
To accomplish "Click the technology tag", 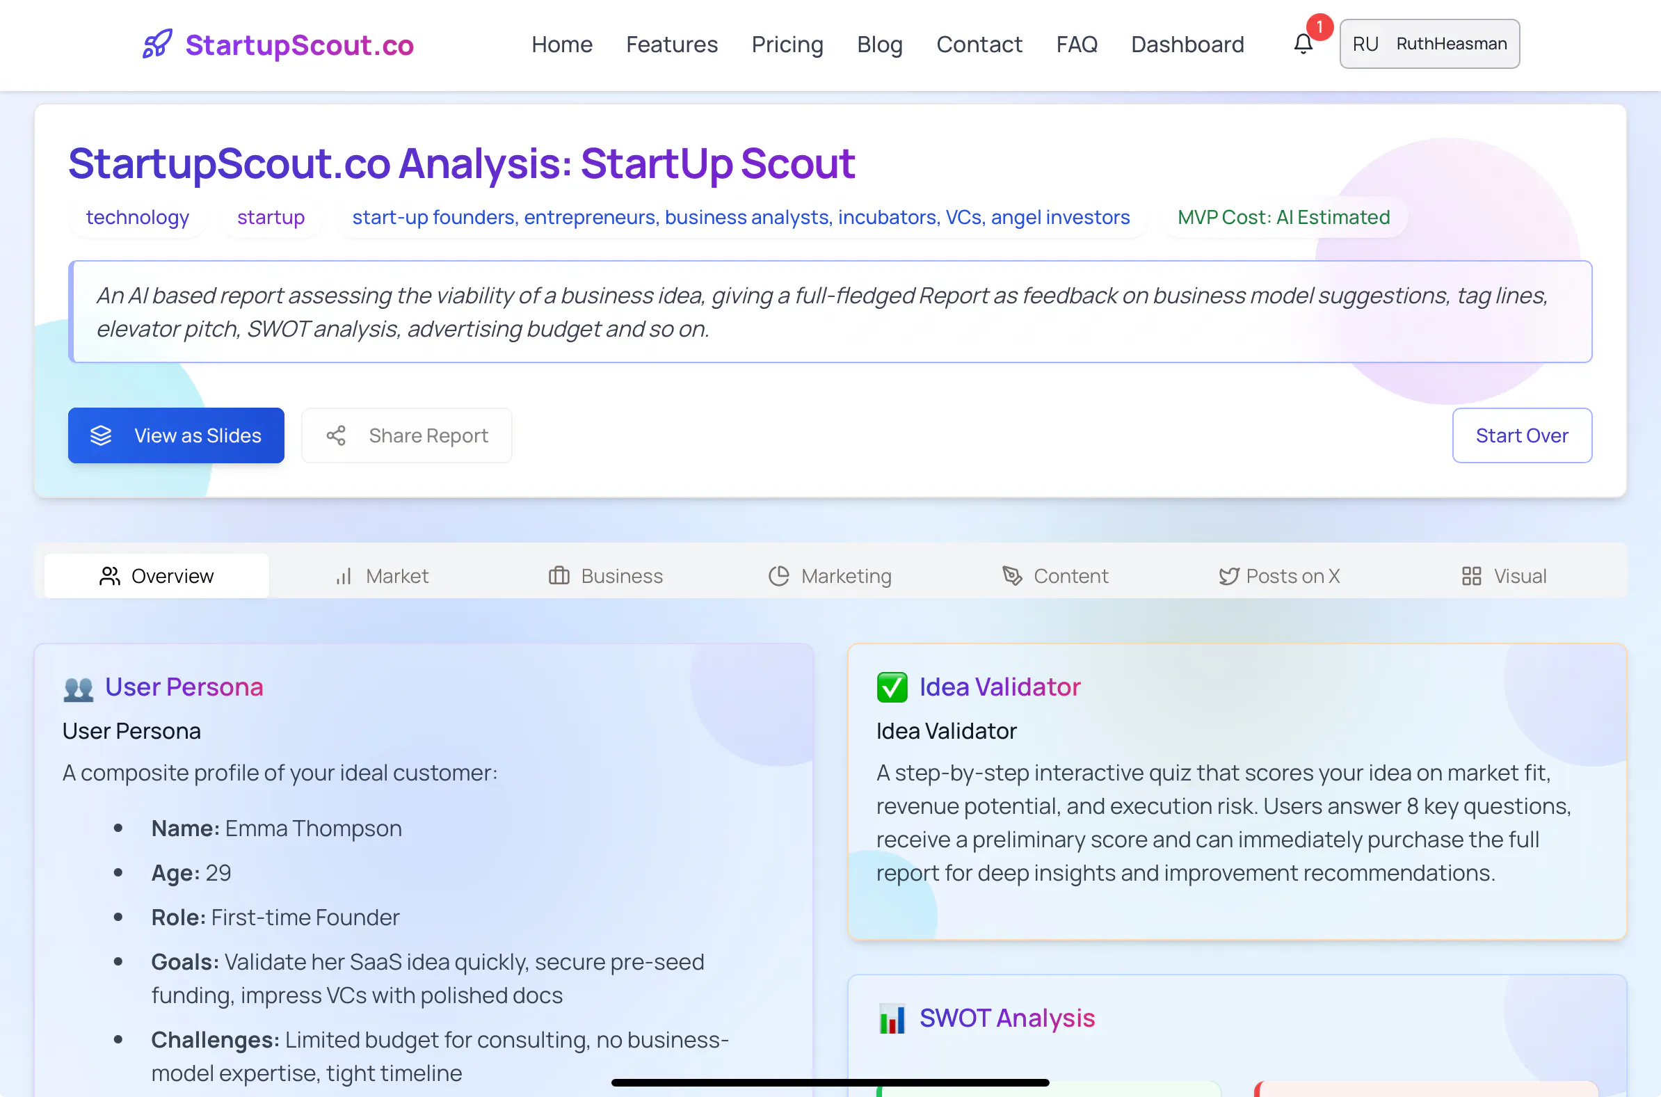I will [x=138, y=217].
